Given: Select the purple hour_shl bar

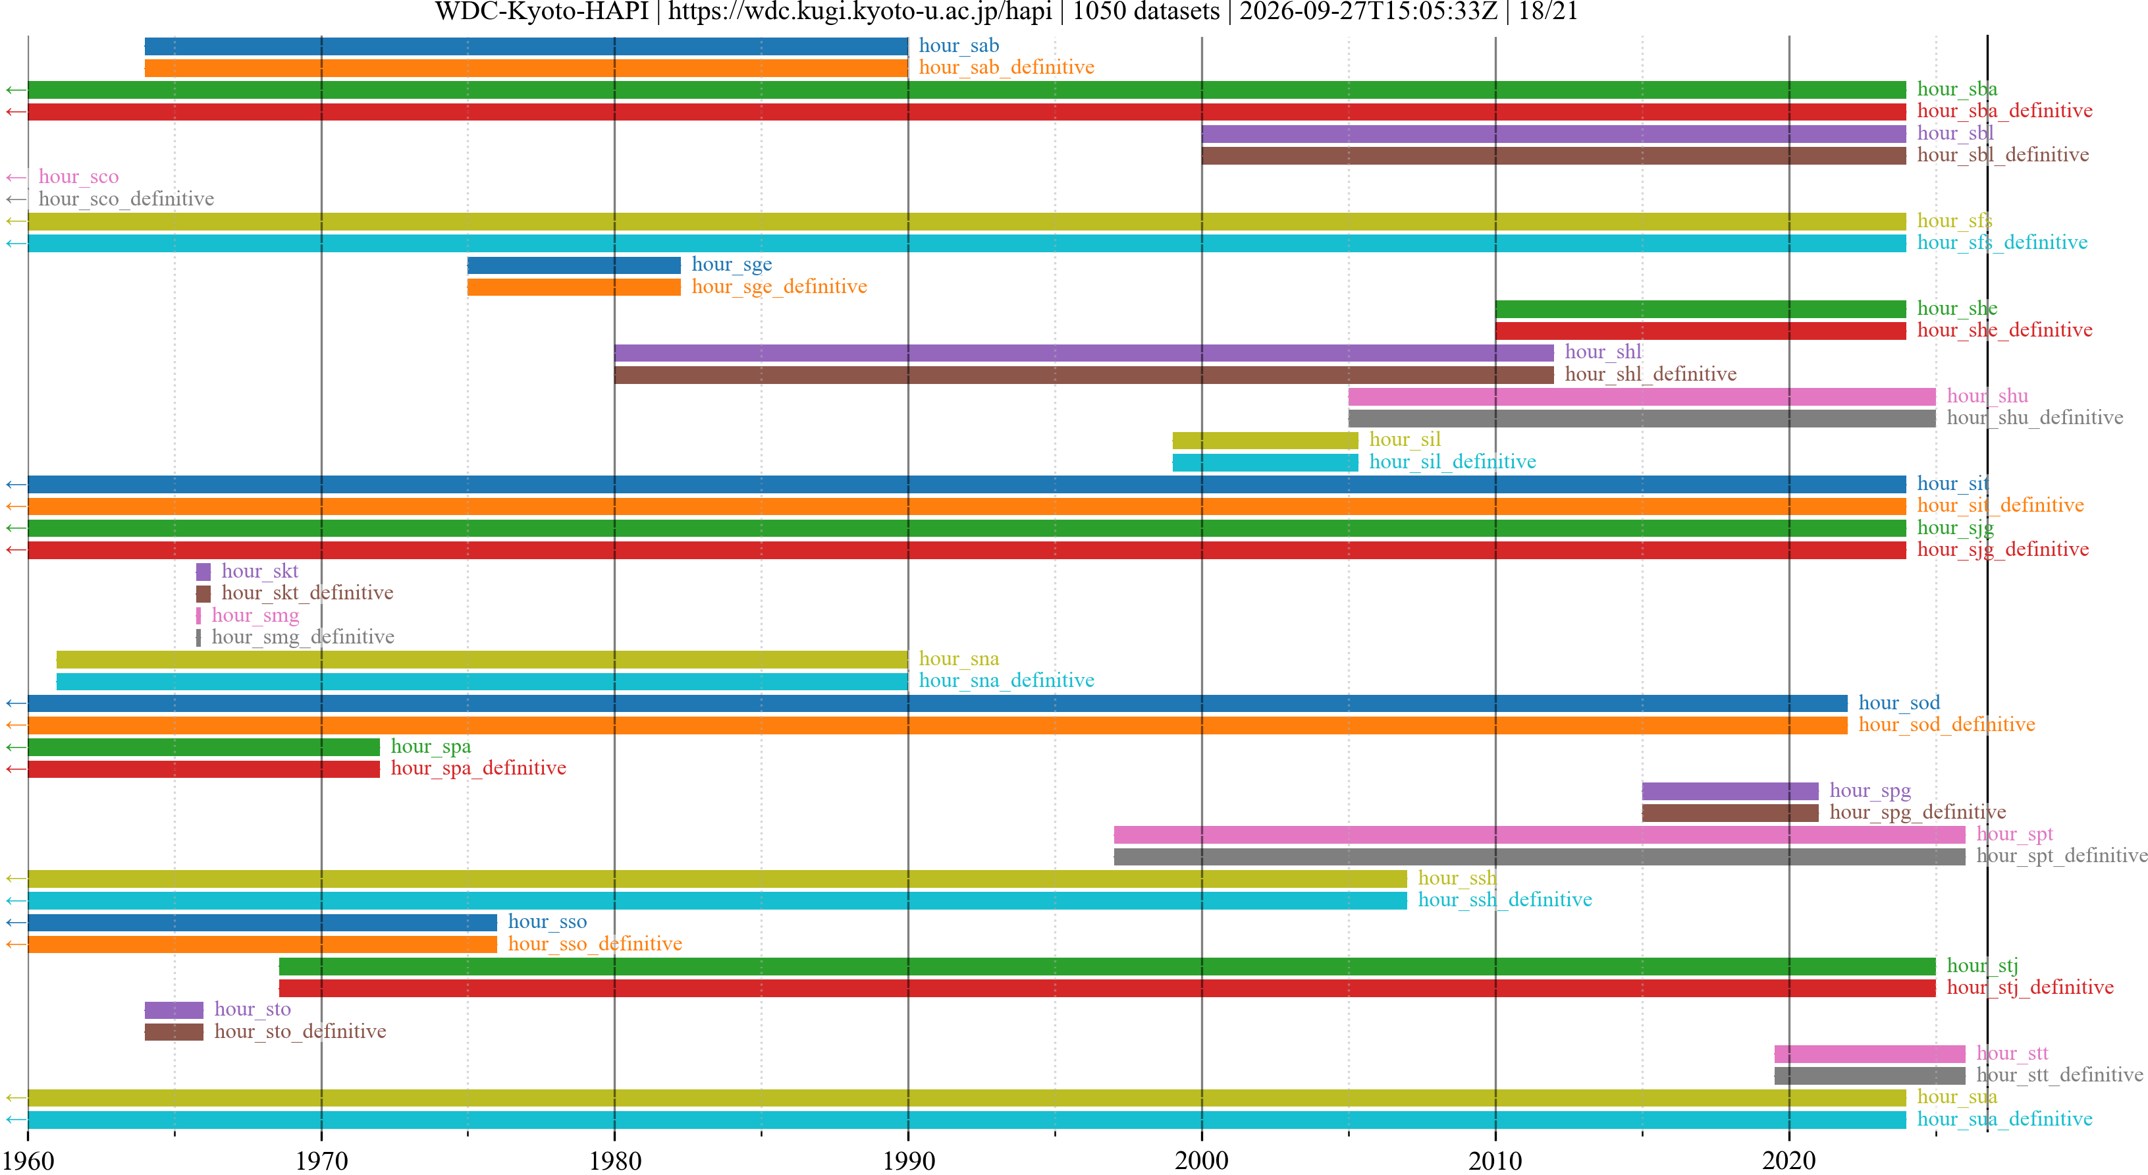Looking at the screenshot, I should coord(1084,353).
